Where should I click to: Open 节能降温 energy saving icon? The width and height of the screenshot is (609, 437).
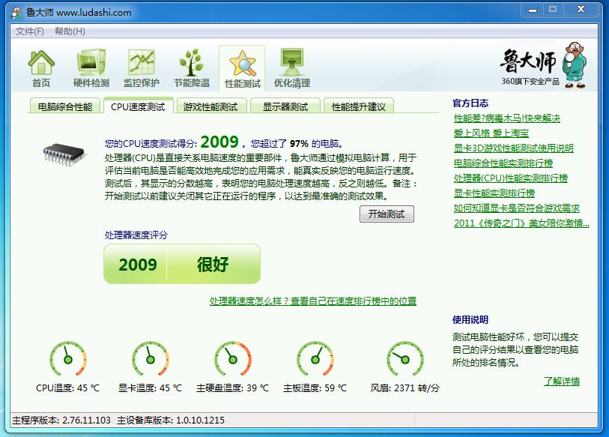click(192, 69)
